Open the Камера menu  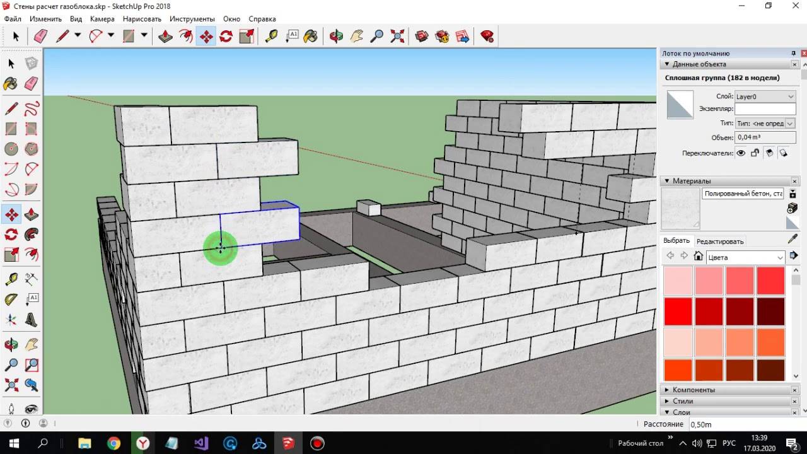102,19
